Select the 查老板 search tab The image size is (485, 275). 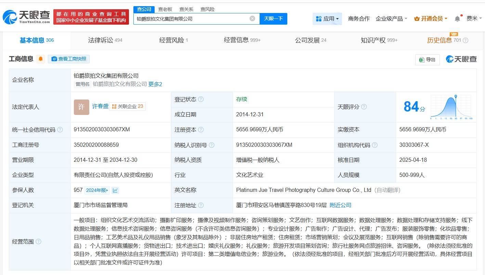click(x=165, y=9)
